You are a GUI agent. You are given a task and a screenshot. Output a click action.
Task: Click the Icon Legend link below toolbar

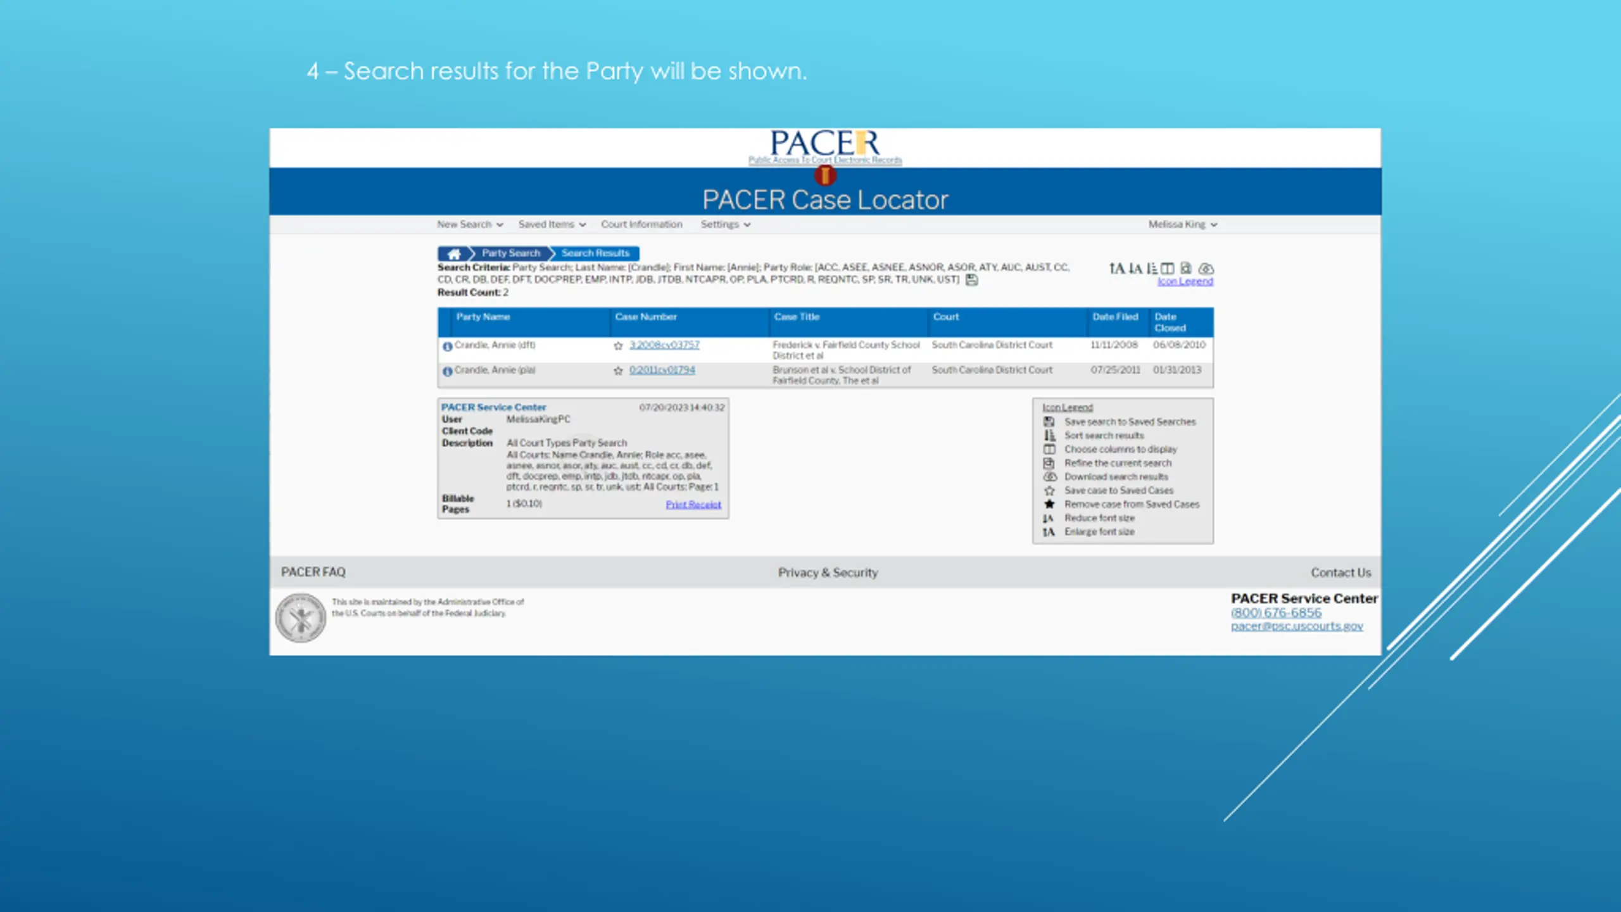(1185, 281)
